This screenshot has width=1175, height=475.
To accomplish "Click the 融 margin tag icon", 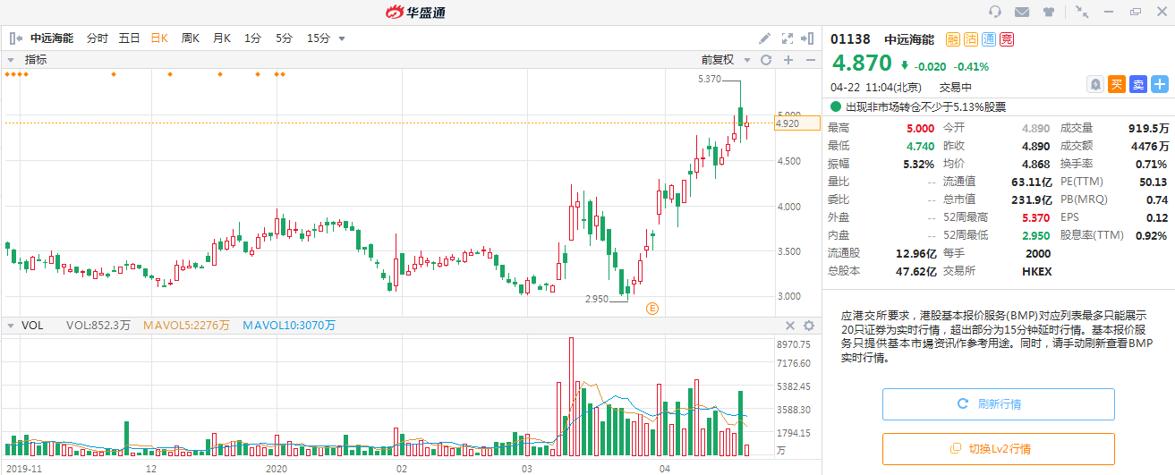I will (x=953, y=39).
